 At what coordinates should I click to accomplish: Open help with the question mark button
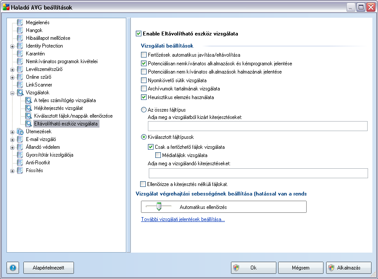pos(13,268)
